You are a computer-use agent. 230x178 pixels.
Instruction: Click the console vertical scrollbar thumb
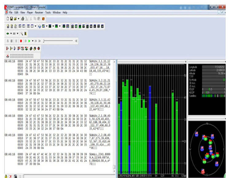coord(114,167)
